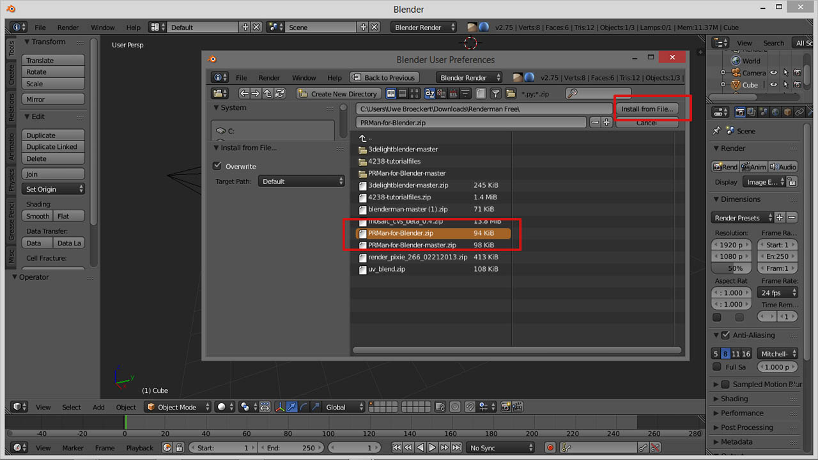Enable Full Sample checkbox
Image resolution: width=818 pixels, height=460 pixels.
point(716,367)
